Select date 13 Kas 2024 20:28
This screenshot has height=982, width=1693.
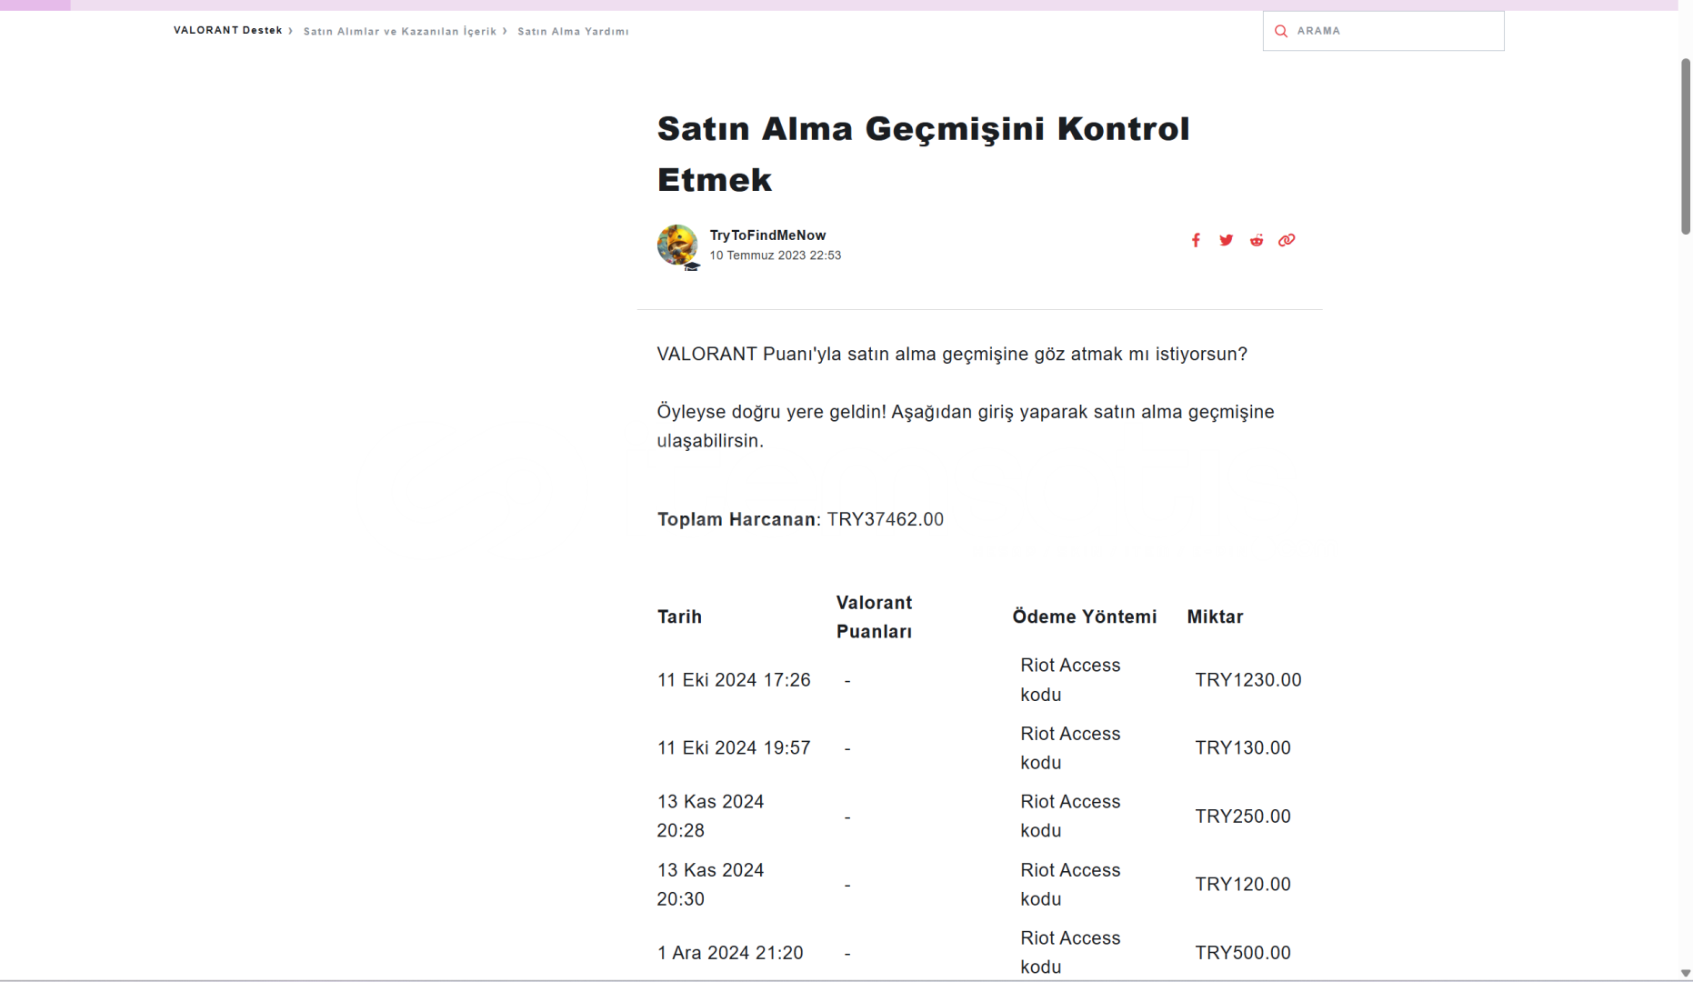pyautogui.click(x=711, y=816)
